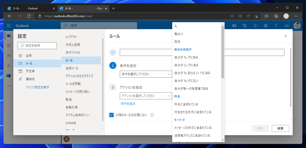Click the 設定を検索 search field
Image resolution: width=306 pixels, height=148 pixels.
[37, 45]
